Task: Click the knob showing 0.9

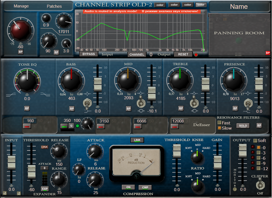Action: pos(46,18)
